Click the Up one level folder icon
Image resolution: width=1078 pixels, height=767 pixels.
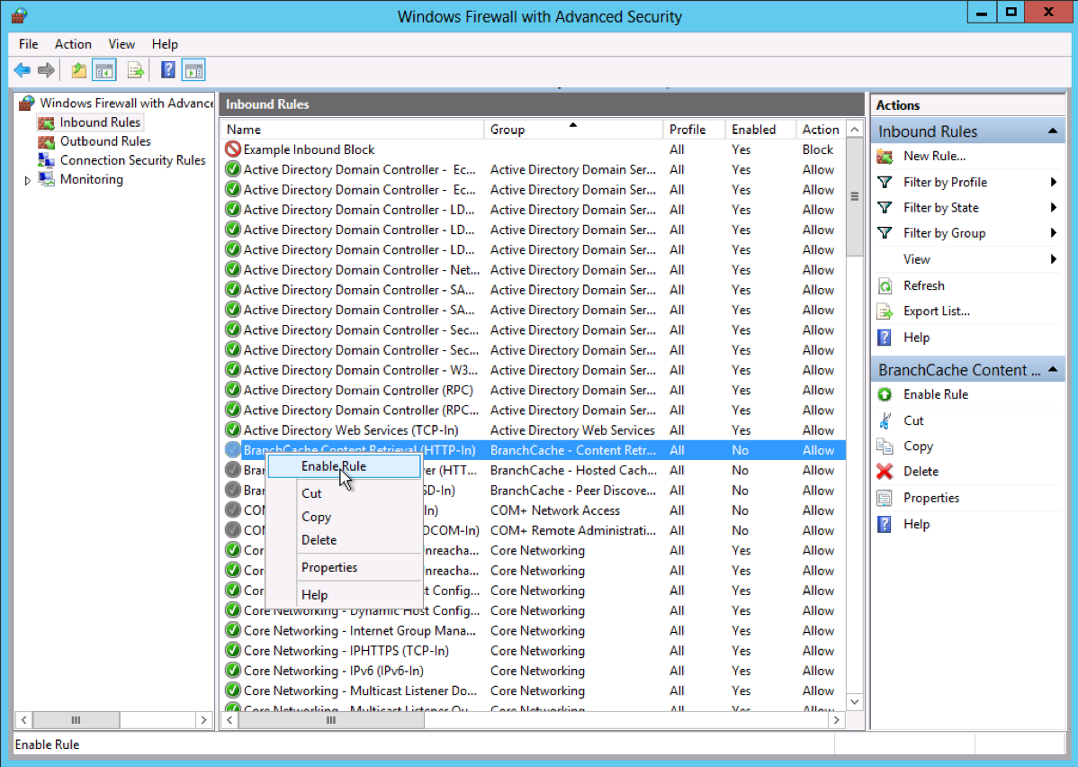[79, 70]
